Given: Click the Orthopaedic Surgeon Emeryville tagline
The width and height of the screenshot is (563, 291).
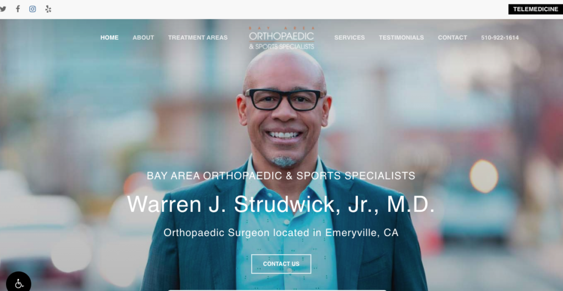Looking at the screenshot, I should 281,233.
